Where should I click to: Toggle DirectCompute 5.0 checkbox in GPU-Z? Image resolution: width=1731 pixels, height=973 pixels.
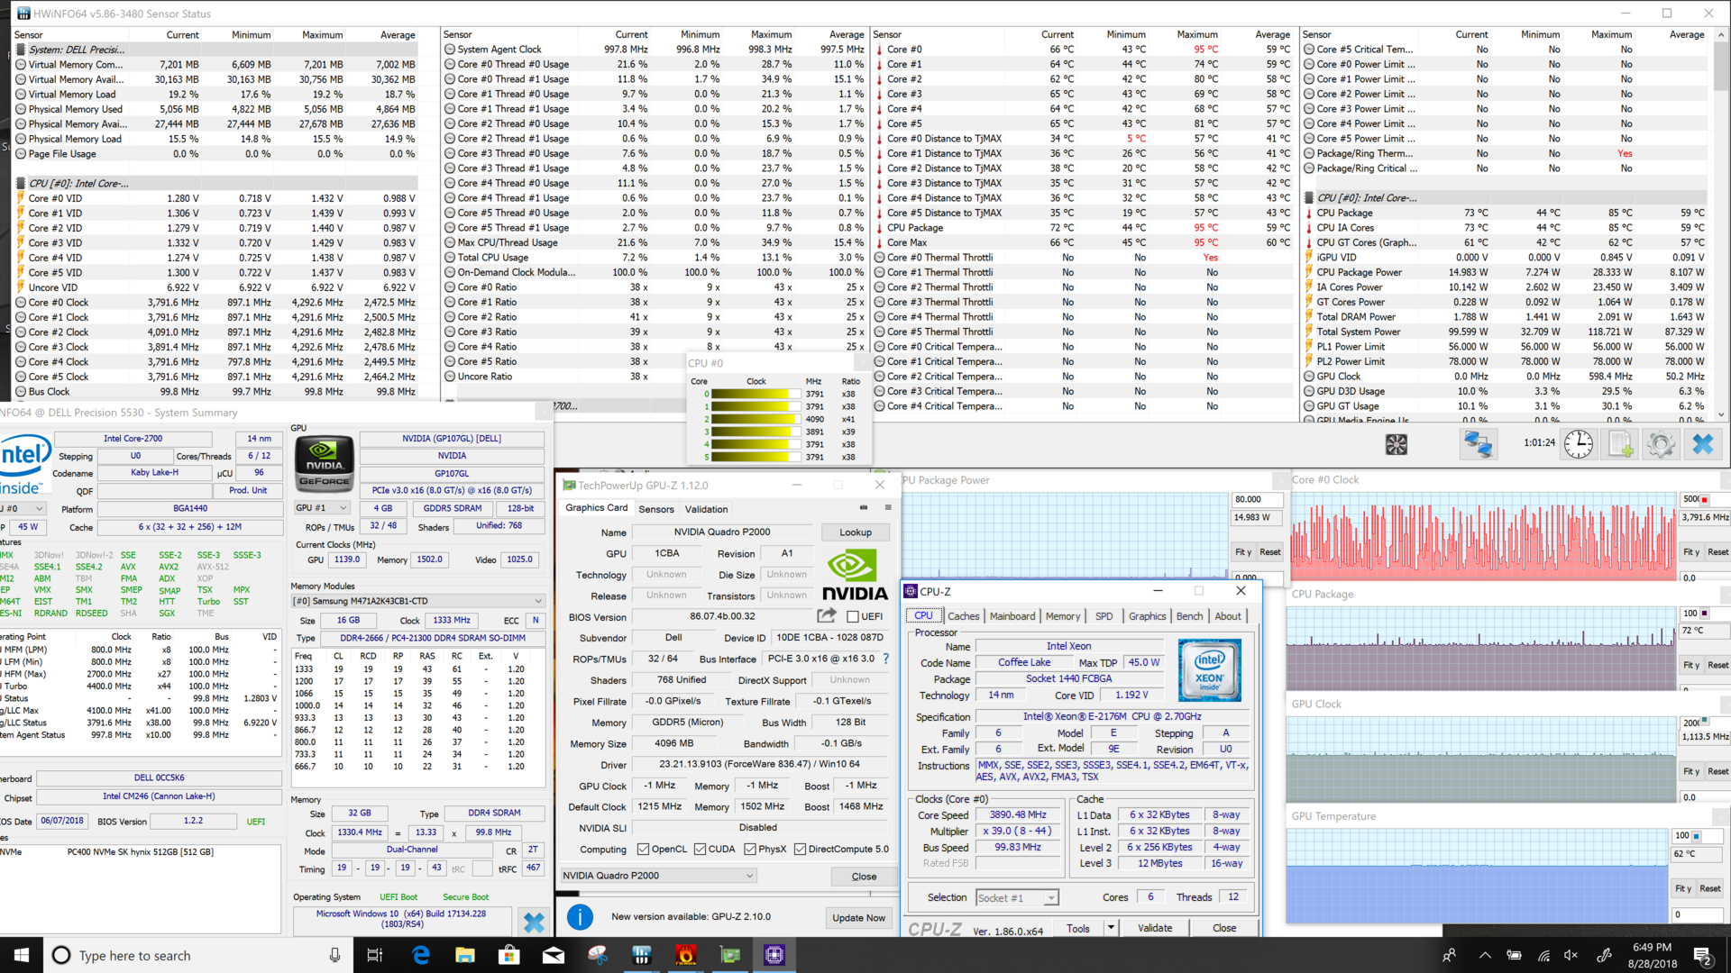[x=800, y=850]
